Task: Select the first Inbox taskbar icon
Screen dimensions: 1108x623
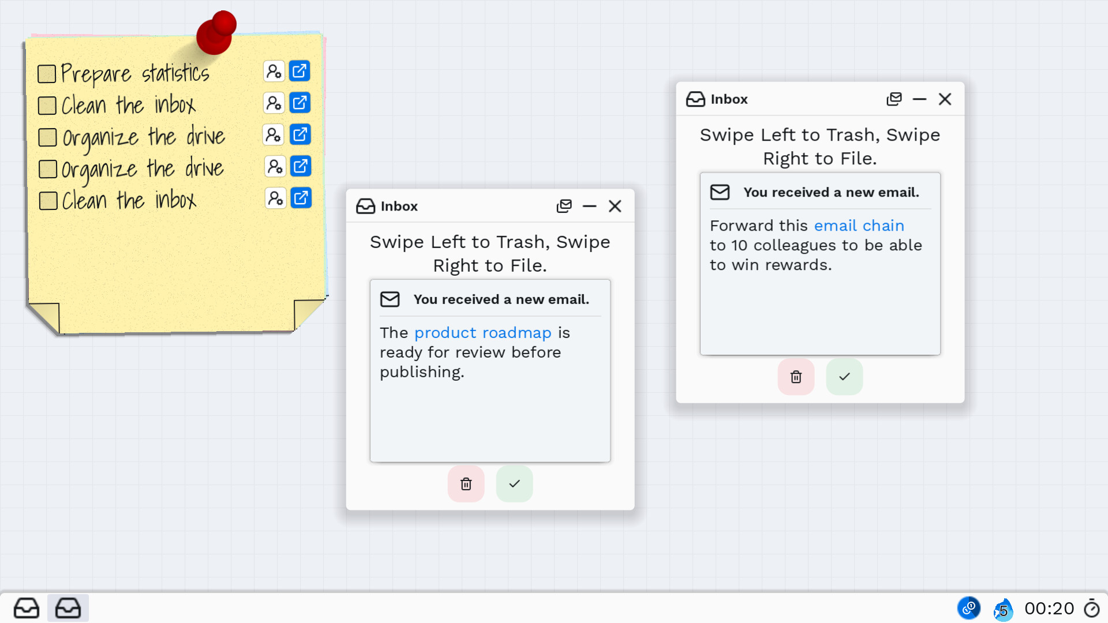Action: 27,608
